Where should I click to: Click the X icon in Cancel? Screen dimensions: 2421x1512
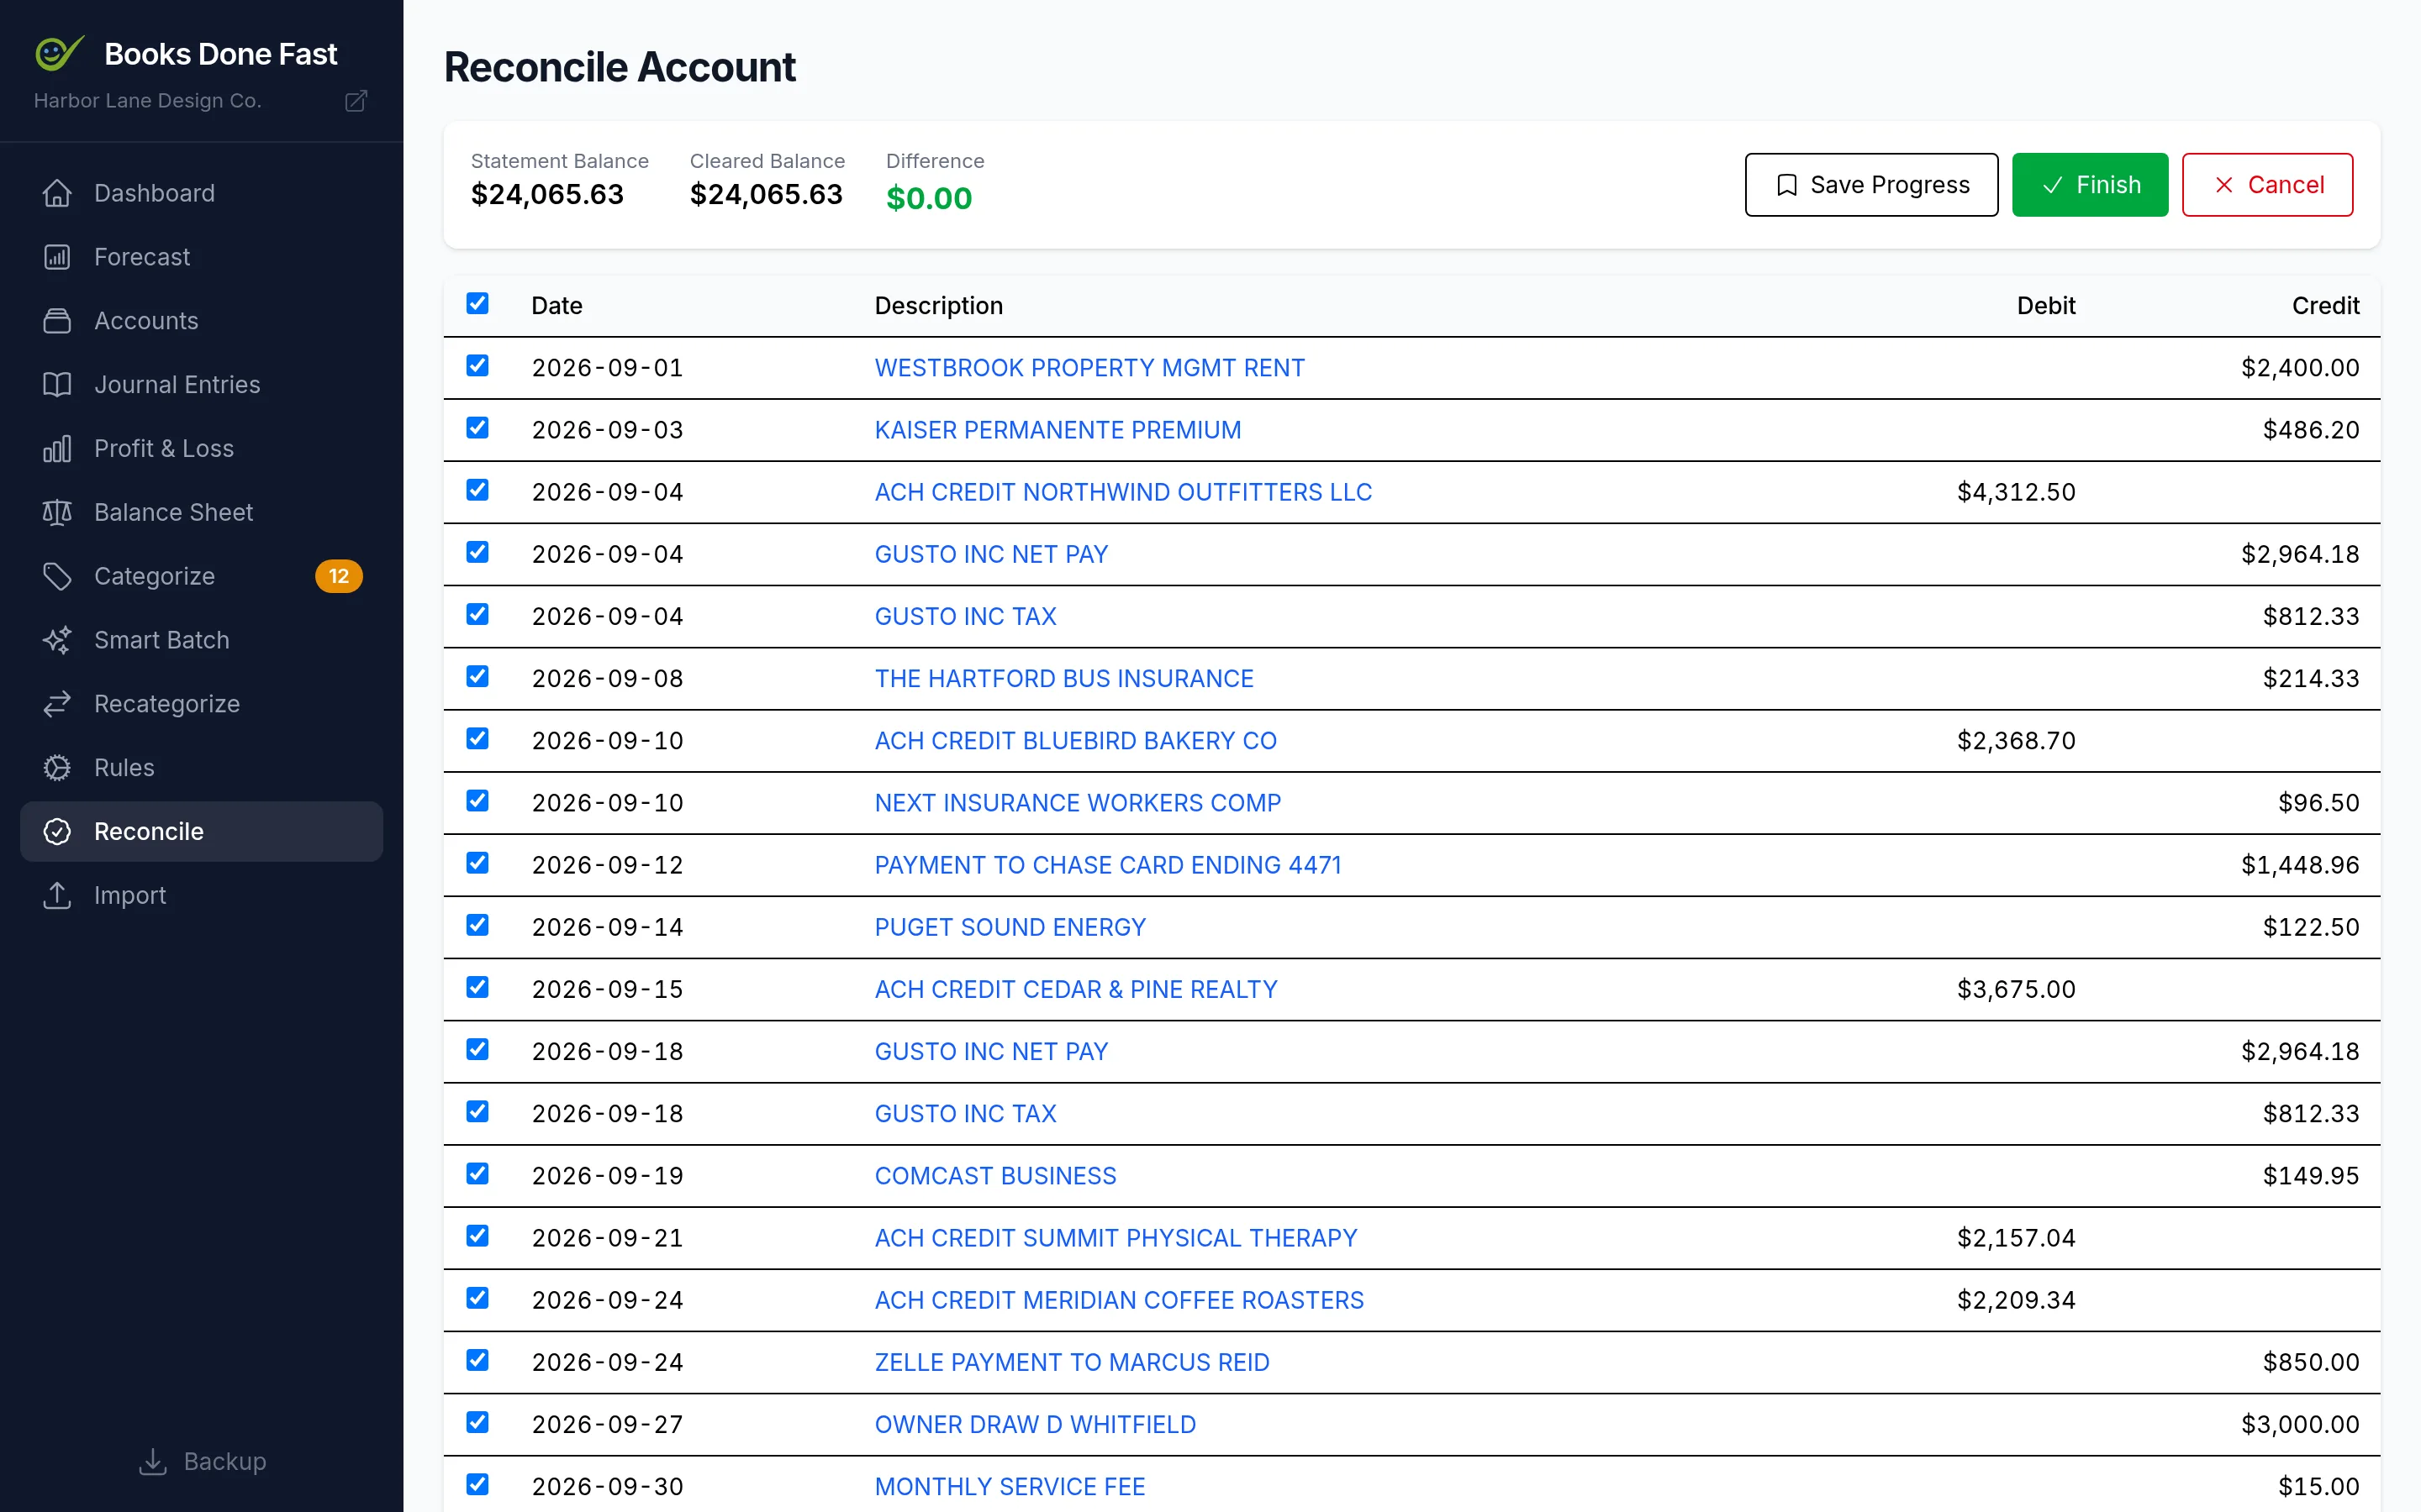click(x=2223, y=185)
